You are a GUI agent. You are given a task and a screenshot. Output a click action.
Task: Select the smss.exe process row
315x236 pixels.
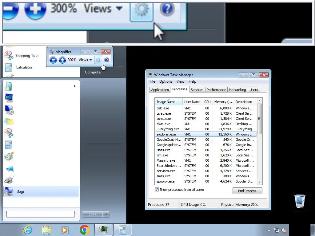206,176
